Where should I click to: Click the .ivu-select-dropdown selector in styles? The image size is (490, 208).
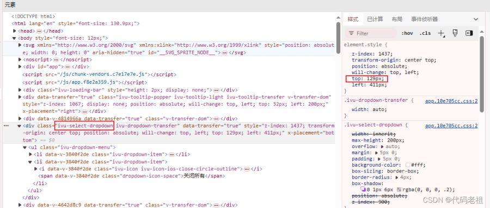[x=373, y=125]
